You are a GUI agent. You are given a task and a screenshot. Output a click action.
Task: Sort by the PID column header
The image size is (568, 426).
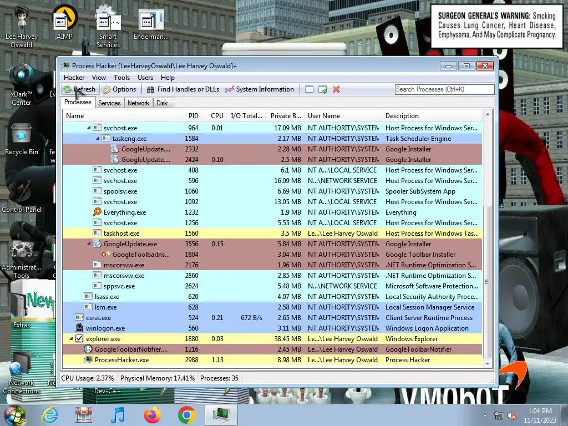(187, 116)
